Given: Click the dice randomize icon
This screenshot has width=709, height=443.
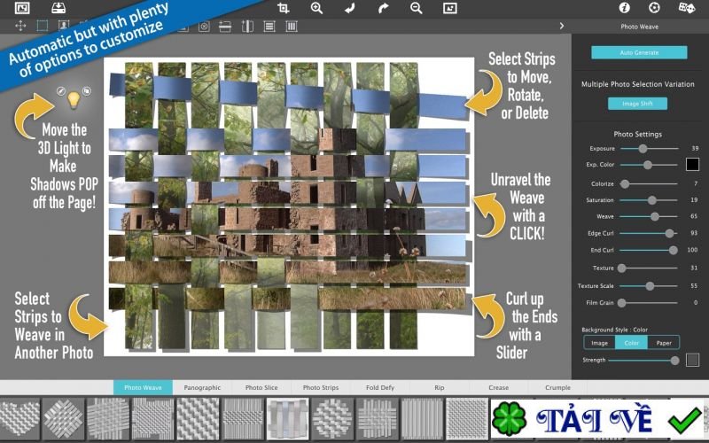Looking at the screenshot, I should pos(686,8).
